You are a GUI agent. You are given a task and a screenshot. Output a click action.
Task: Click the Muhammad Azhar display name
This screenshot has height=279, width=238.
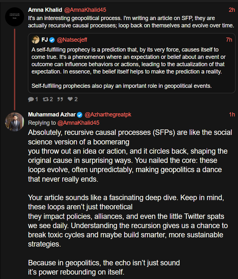click(52, 115)
